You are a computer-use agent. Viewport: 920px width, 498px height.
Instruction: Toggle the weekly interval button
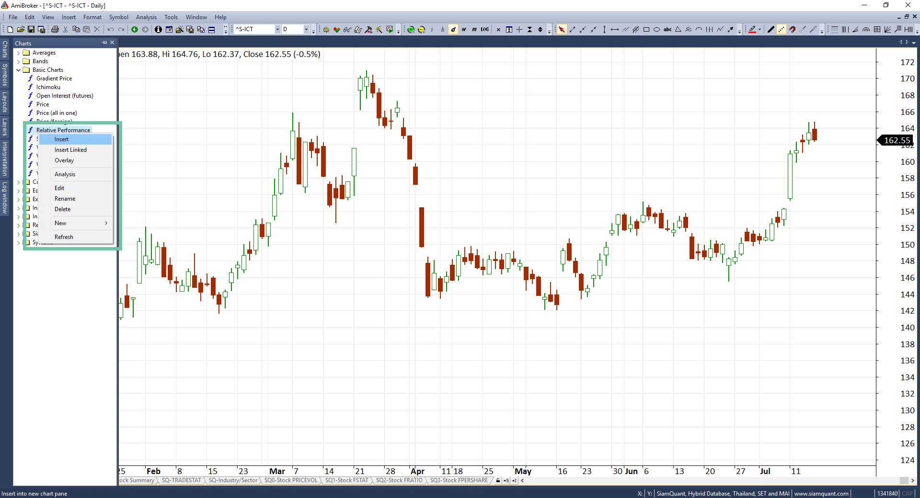(464, 30)
